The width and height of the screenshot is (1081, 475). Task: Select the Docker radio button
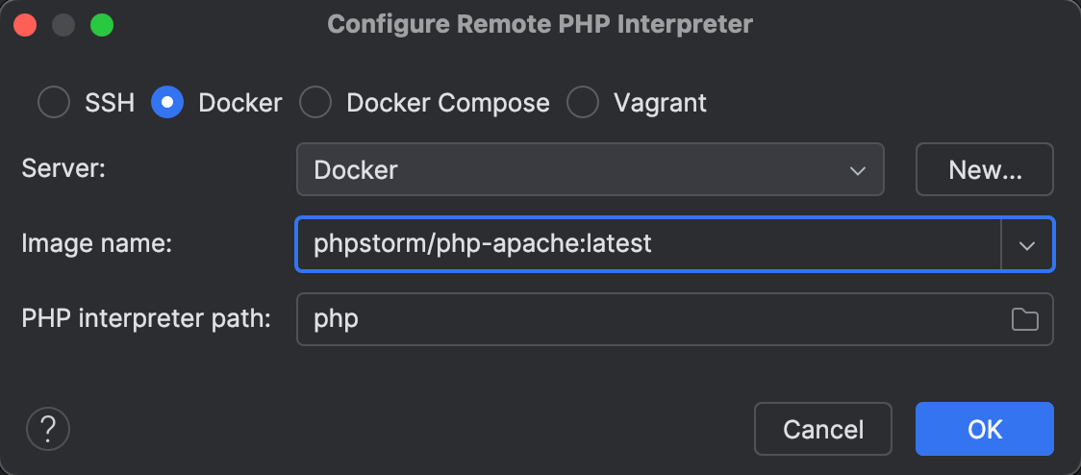point(167,103)
